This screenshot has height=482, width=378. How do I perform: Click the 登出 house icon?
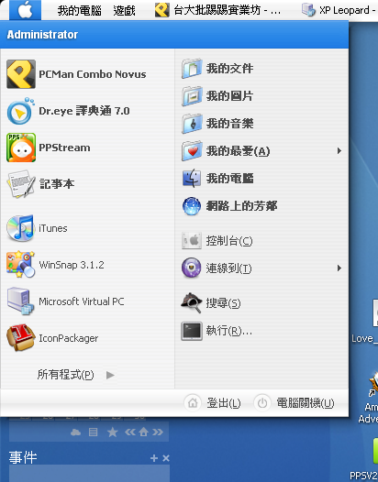click(193, 403)
